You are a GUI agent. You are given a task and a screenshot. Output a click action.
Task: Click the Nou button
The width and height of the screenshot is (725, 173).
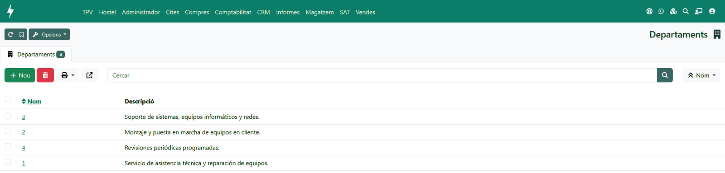[20, 75]
